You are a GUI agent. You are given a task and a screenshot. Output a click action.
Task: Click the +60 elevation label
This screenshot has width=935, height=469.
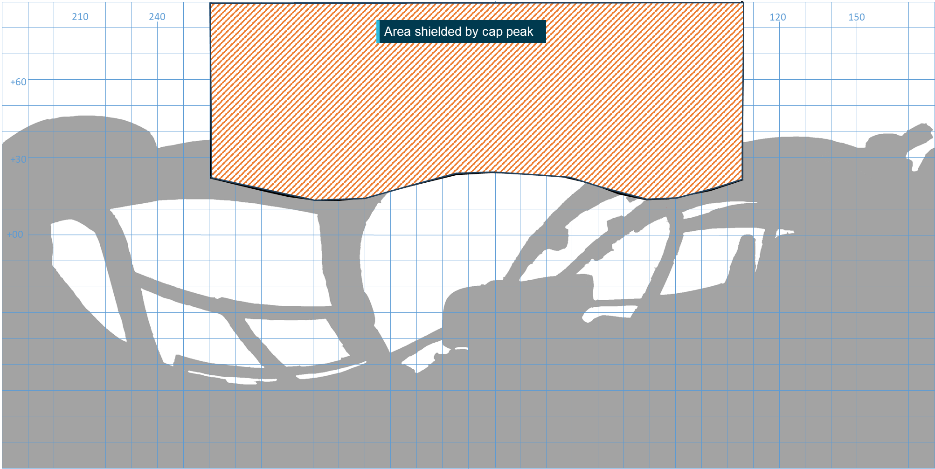click(19, 82)
